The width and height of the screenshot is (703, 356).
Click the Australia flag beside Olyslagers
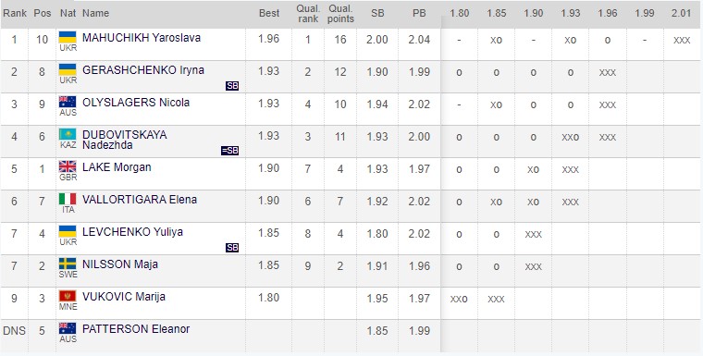click(68, 102)
